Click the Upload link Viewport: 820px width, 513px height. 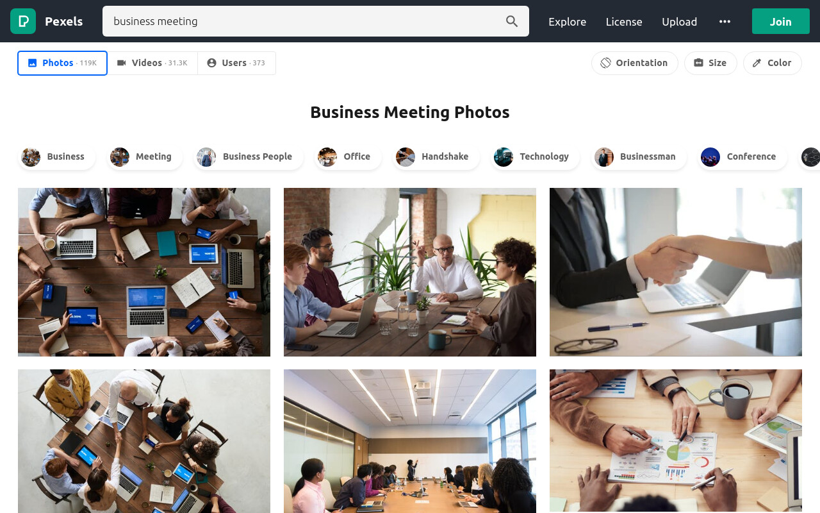pyautogui.click(x=679, y=21)
